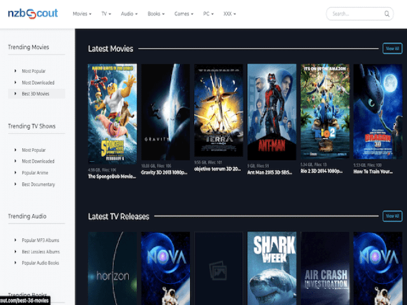The height and width of the screenshot is (305, 407).
Task: Open the Audio dropdown menu
Action: pyautogui.click(x=129, y=14)
